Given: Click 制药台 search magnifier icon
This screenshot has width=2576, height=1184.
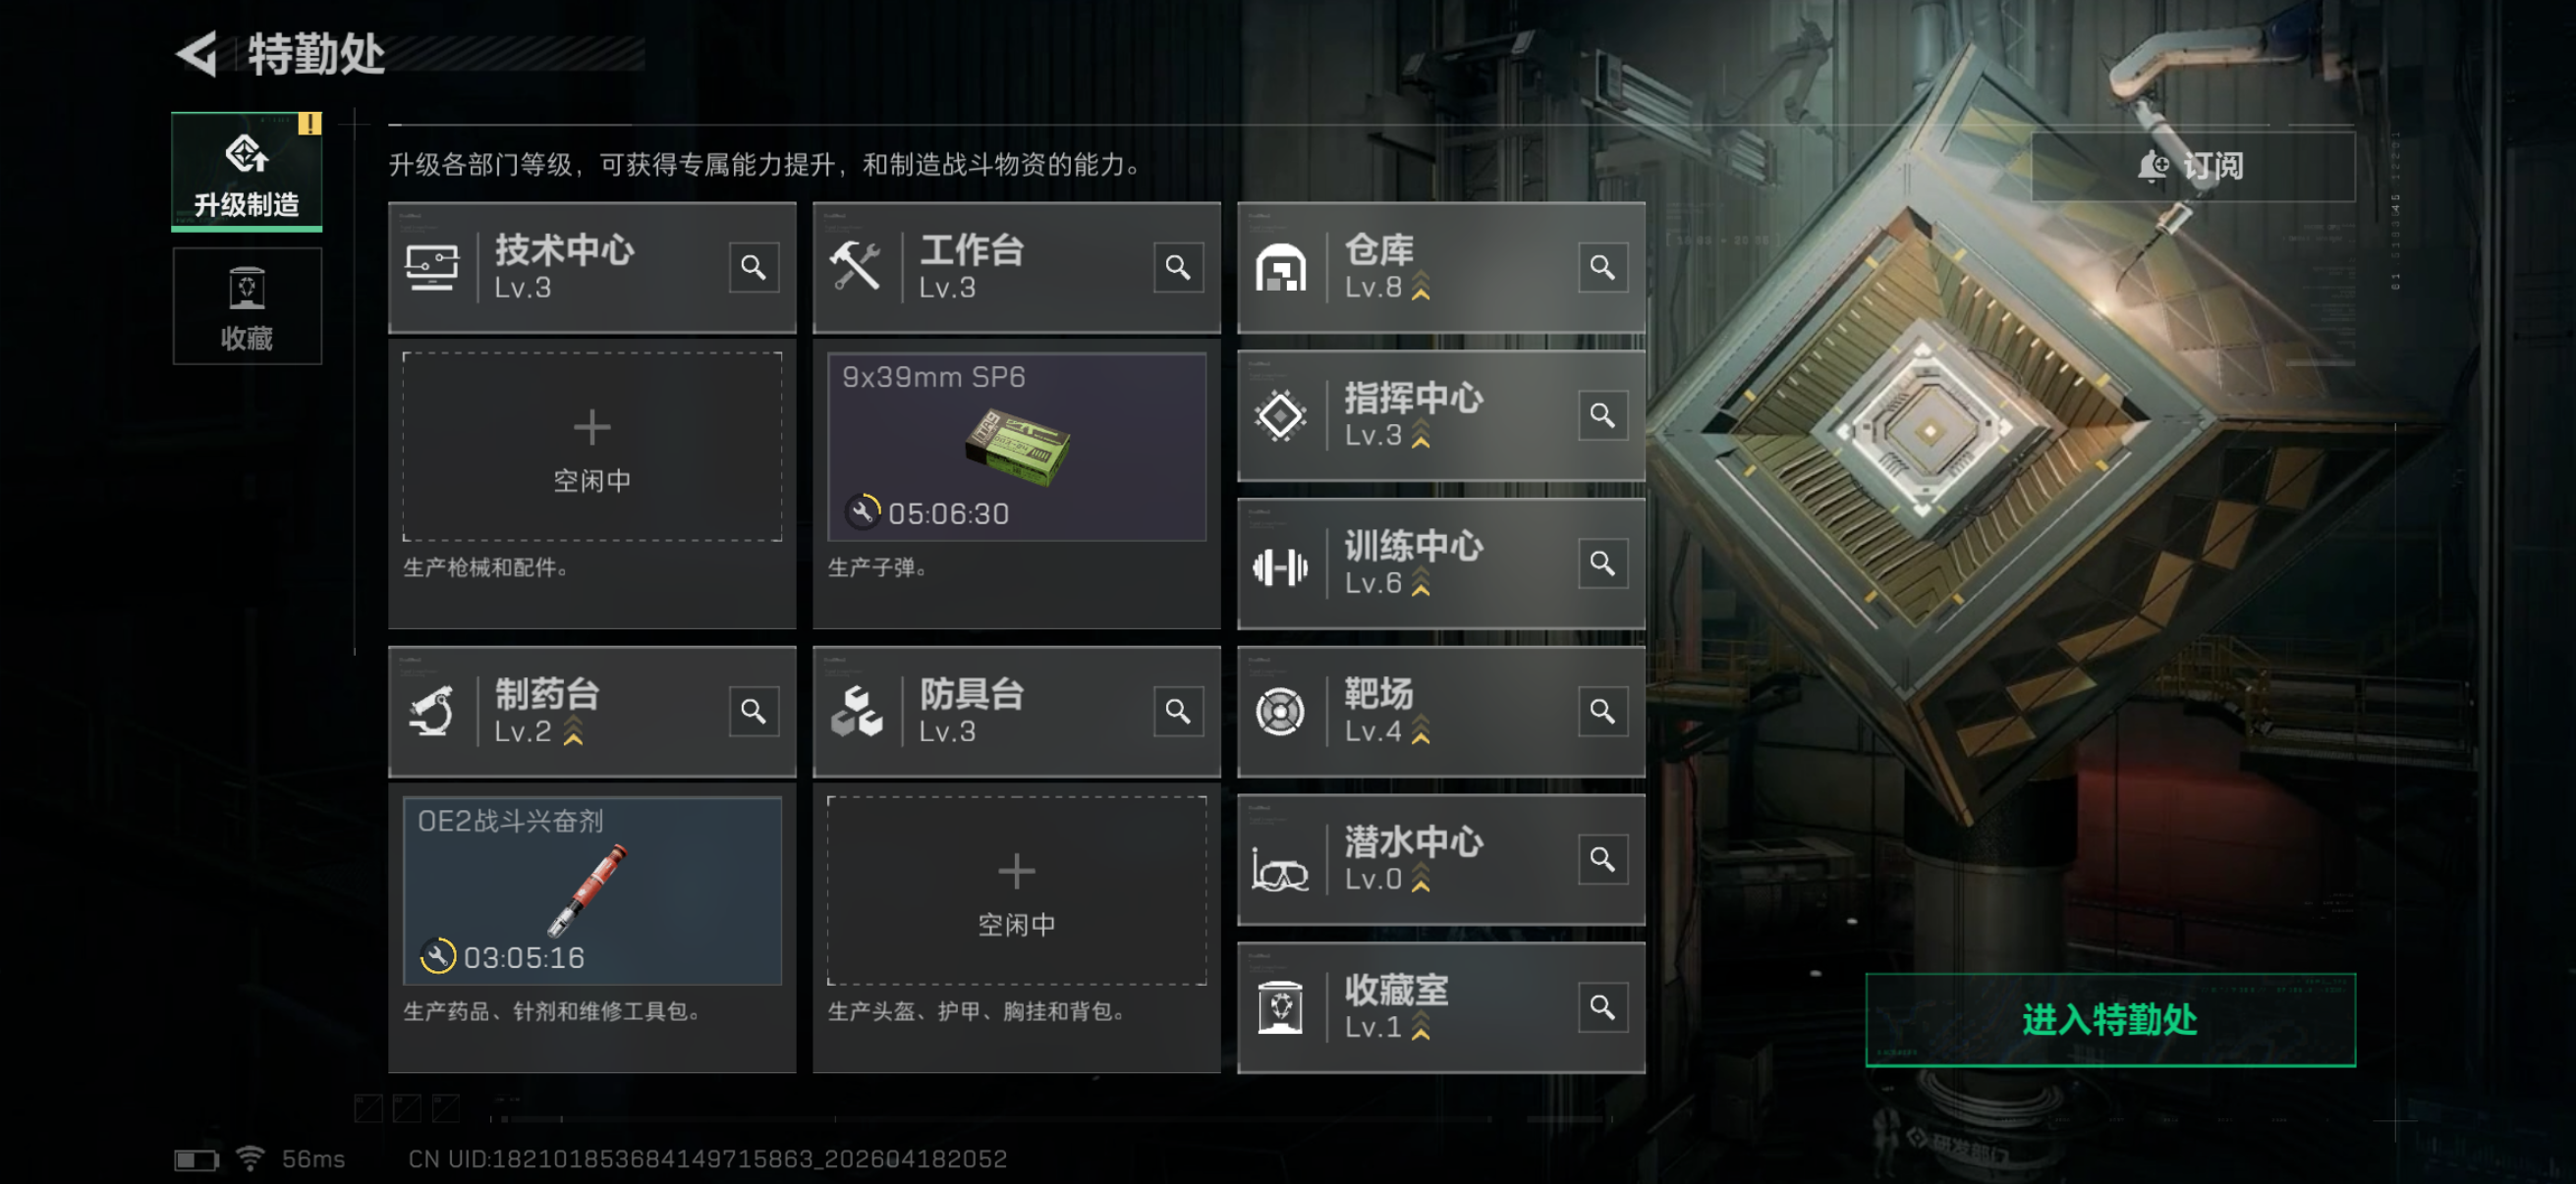Looking at the screenshot, I should (753, 711).
